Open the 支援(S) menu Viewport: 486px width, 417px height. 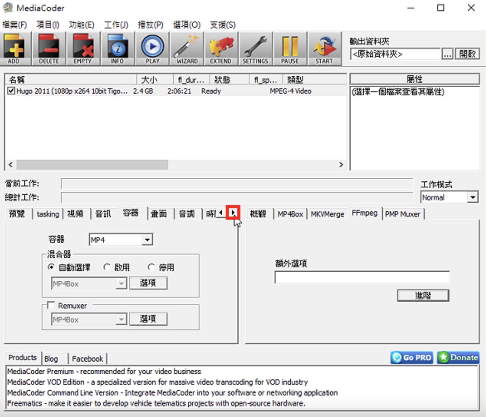(223, 25)
